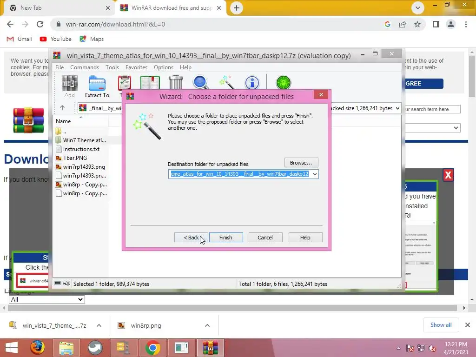Click the green VirusScan bug icon
The width and height of the screenshot is (476, 357).
pos(283,83)
